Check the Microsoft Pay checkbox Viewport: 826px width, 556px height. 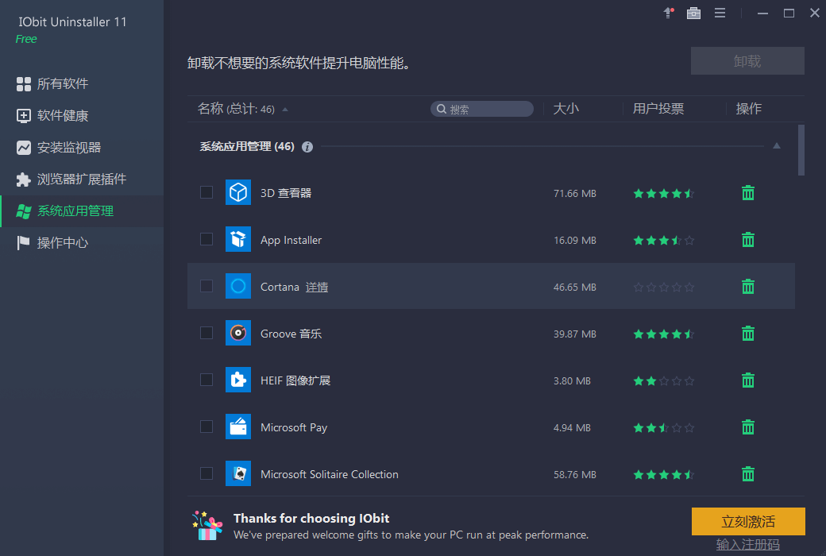tap(206, 427)
